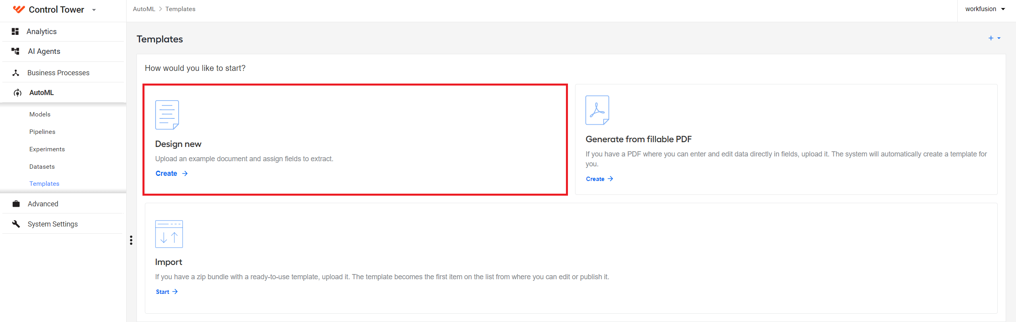The image size is (1016, 322).
Task: Open Experiments under AutoML
Action: (x=47, y=149)
